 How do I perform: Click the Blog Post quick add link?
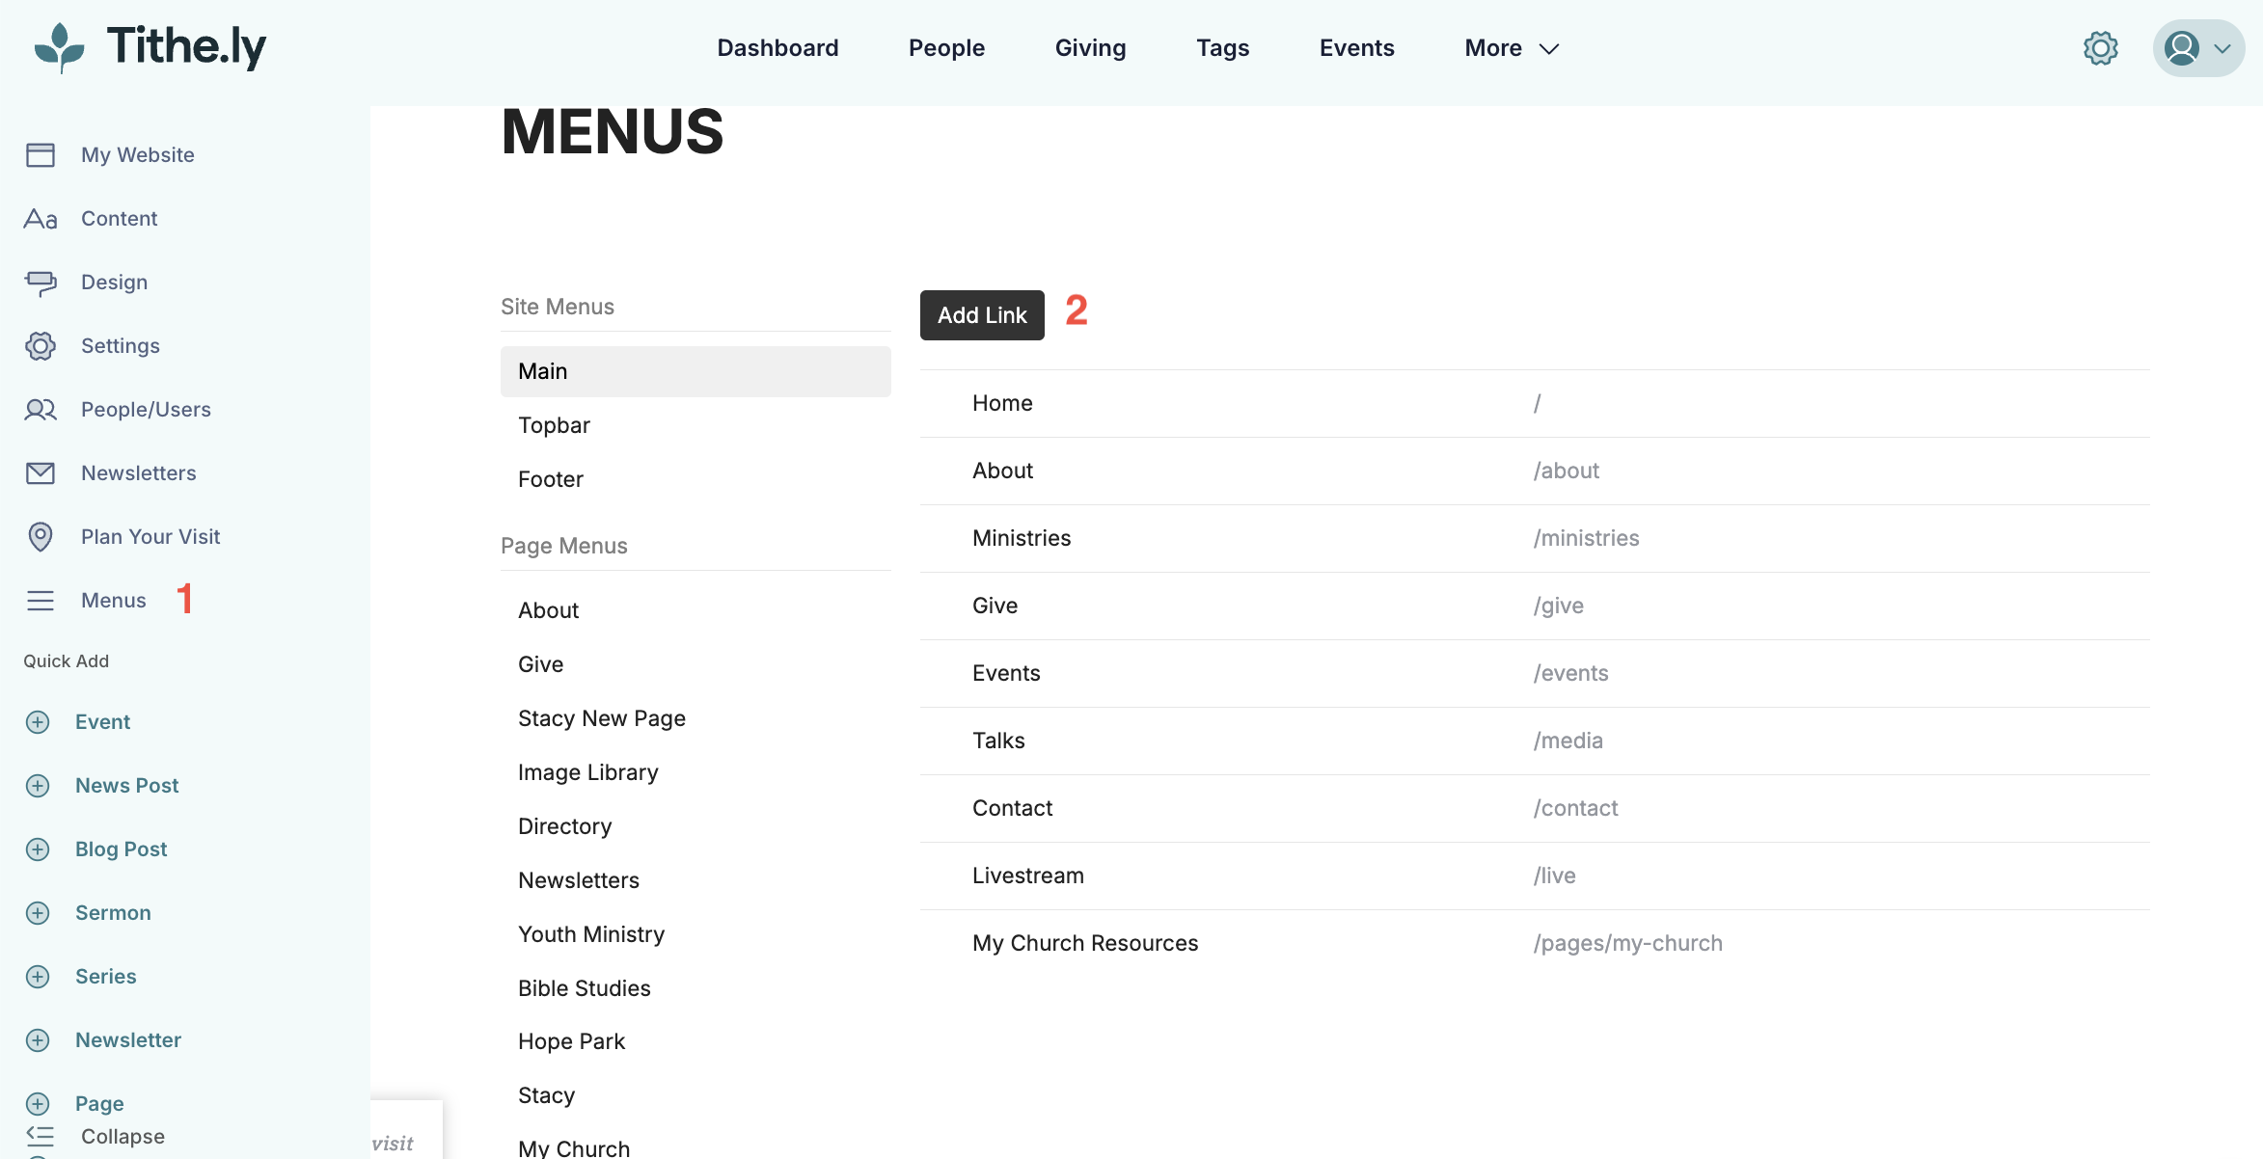[121, 849]
